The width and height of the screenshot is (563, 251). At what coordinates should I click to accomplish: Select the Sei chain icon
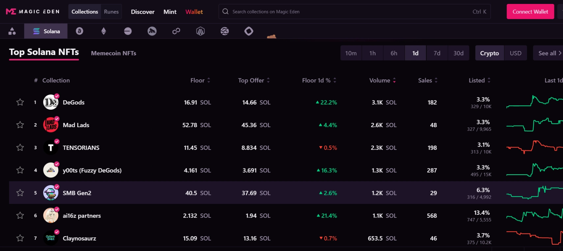225,31
